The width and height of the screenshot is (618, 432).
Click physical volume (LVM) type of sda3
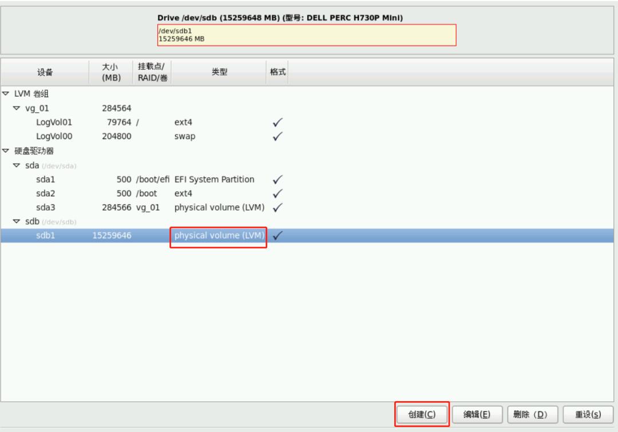coord(219,207)
